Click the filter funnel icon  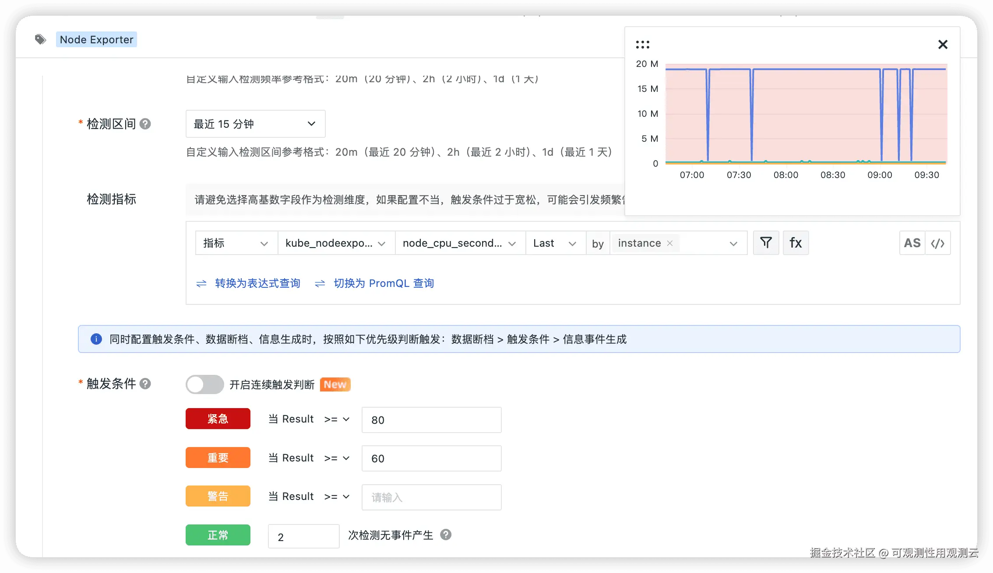pyautogui.click(x=766, y=243)
